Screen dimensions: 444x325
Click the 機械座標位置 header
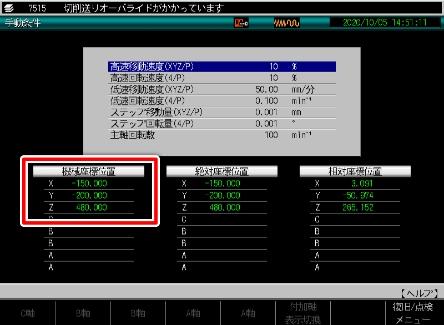click(89, 171)
